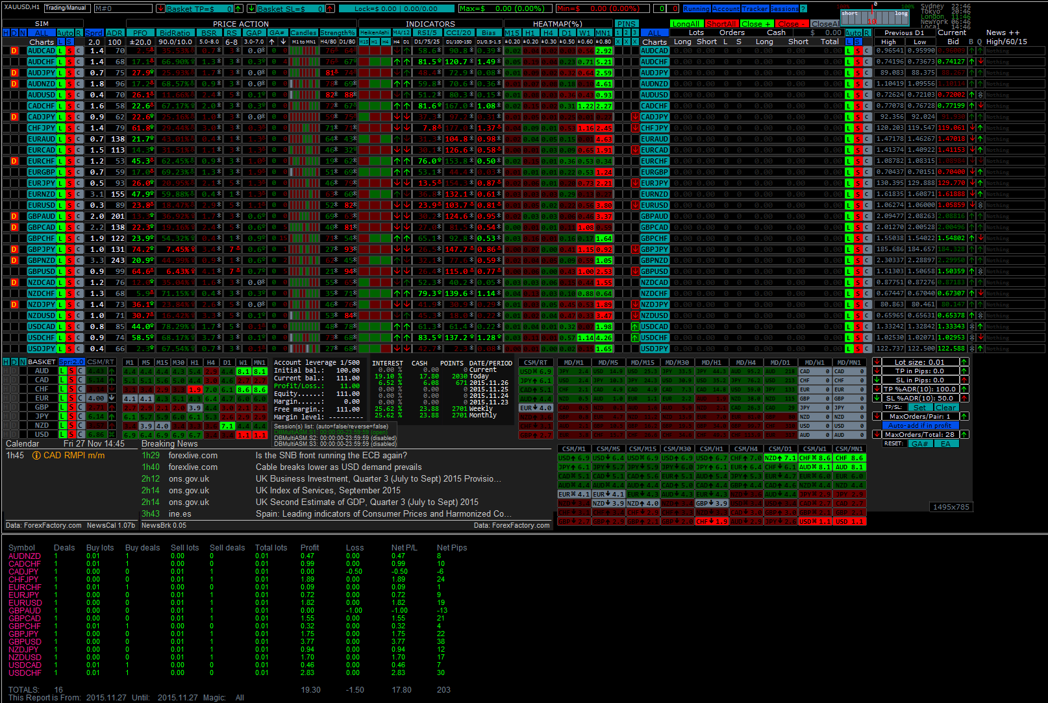Open the Account tab
Image resolution: width=1048 pixels, height=703 pixels.
pos(726,9)
